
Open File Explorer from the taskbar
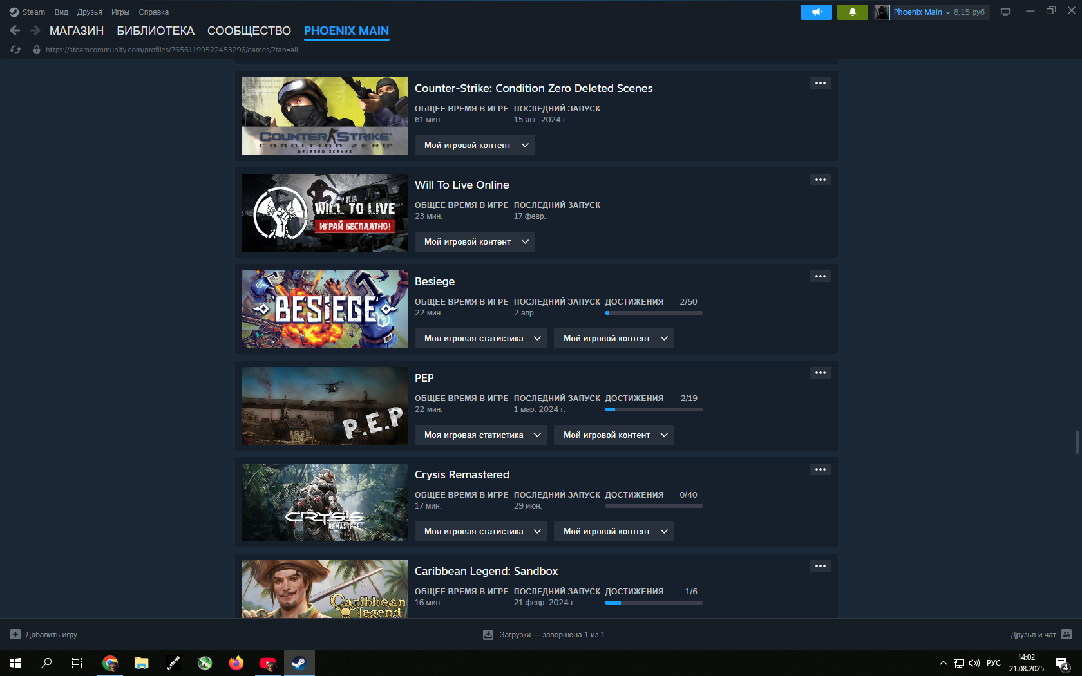click(142, 663)
